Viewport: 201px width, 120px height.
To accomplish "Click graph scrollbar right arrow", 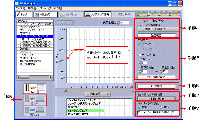I will [134, 90].
